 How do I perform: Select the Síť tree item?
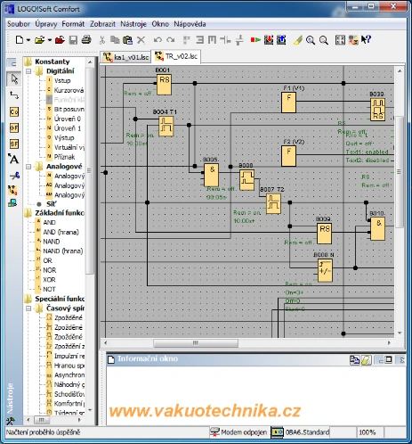tap(52, 204)
